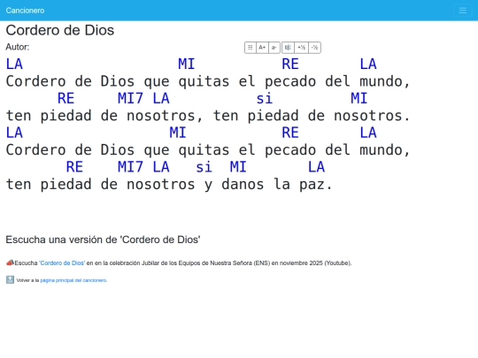Transpose up a half step (+½)

pyautogui.click(x=302, y=48)
